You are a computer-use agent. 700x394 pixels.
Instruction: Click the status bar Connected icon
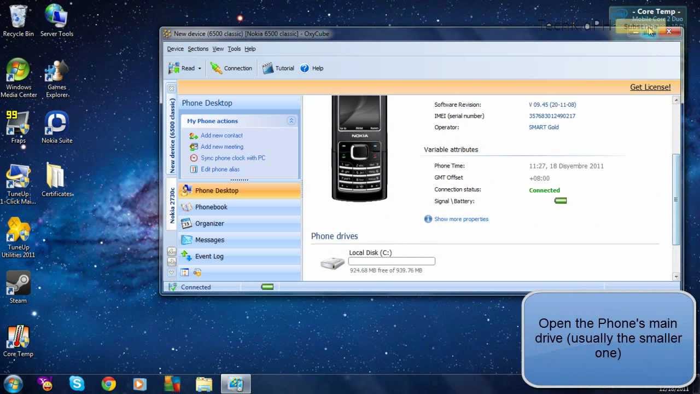pyautogui.click(x=173, y=287)
